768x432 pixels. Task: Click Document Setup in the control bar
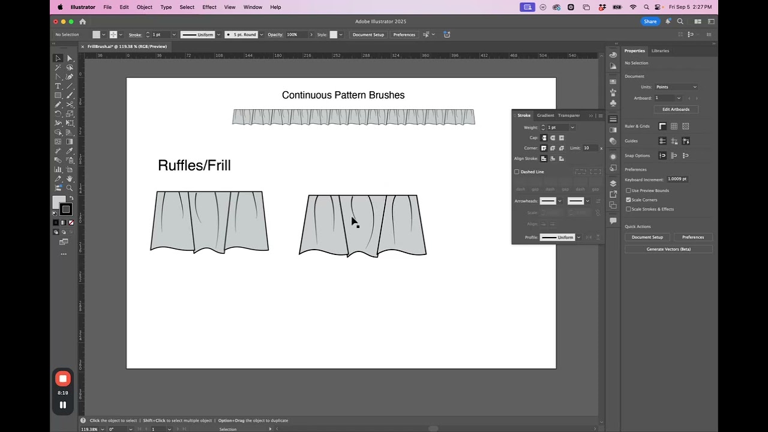click(x=368, y=35)
